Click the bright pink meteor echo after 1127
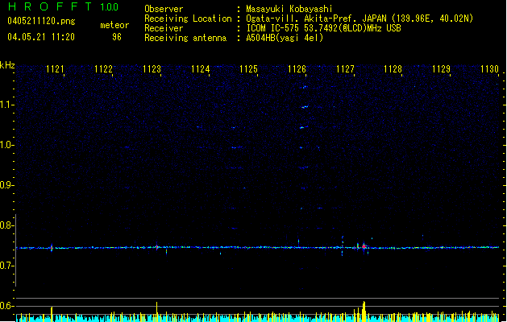This screenshot has width=507, height=322. [364, 247]
